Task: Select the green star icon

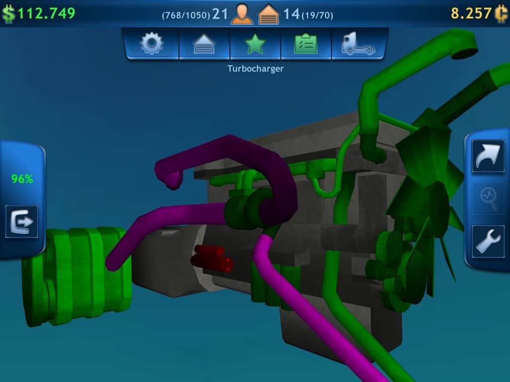Action: 255,44
